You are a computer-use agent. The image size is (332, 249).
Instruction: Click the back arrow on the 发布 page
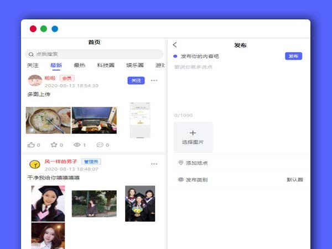tap(175, 45)
